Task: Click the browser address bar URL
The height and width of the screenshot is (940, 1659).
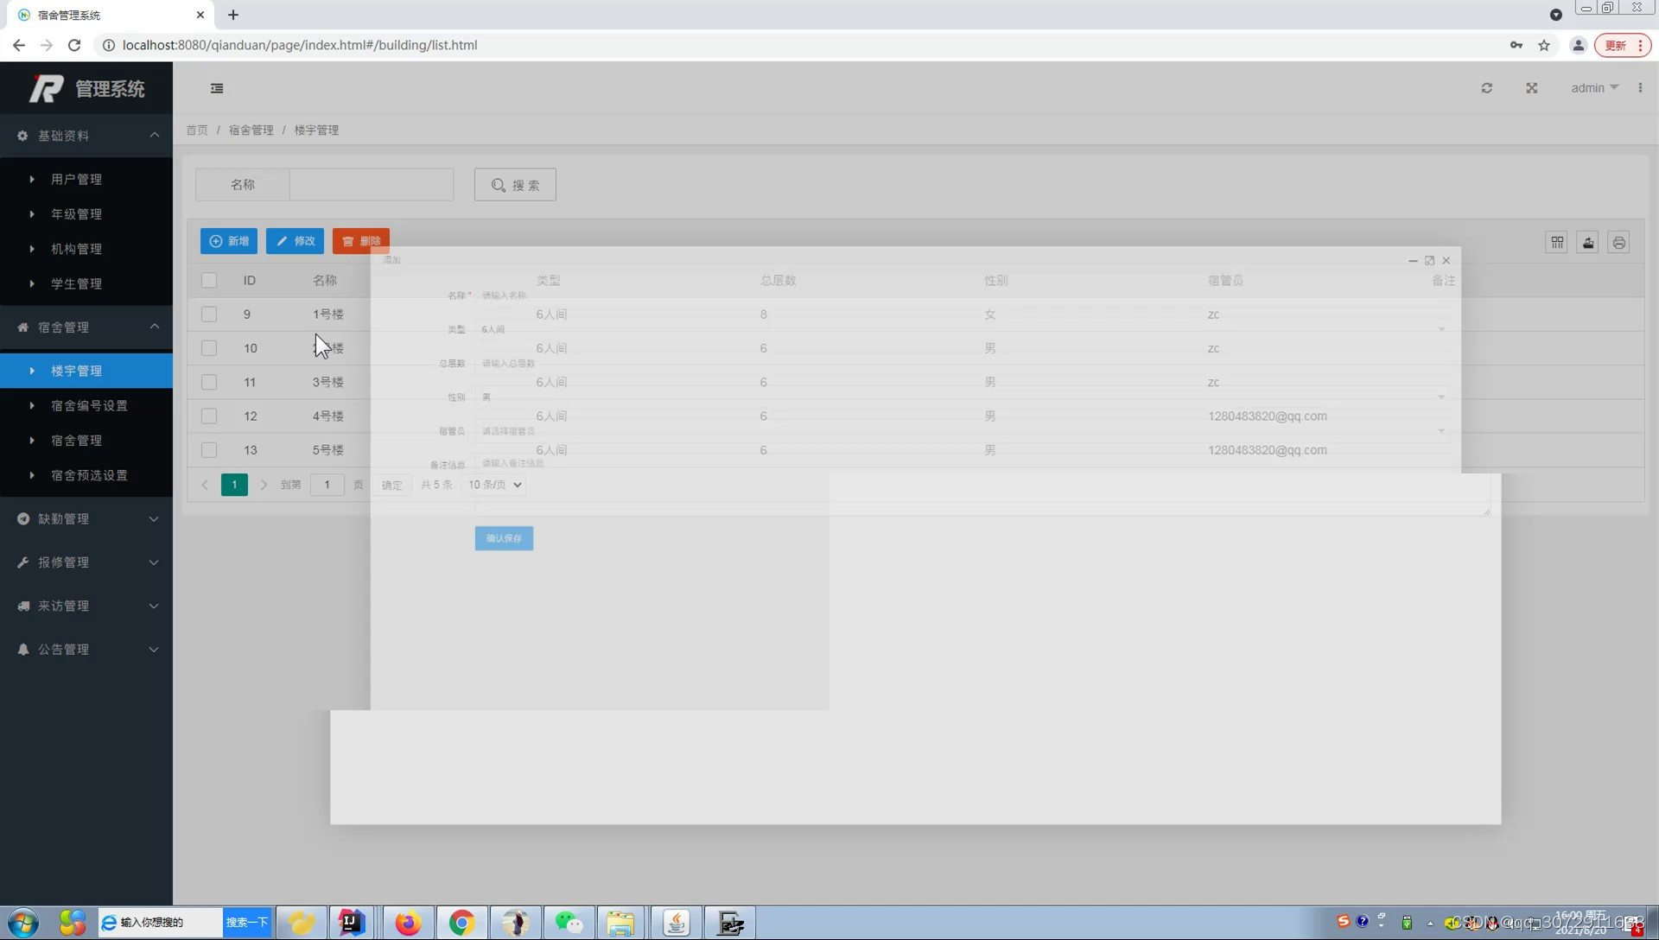Action: coord(300,45)
